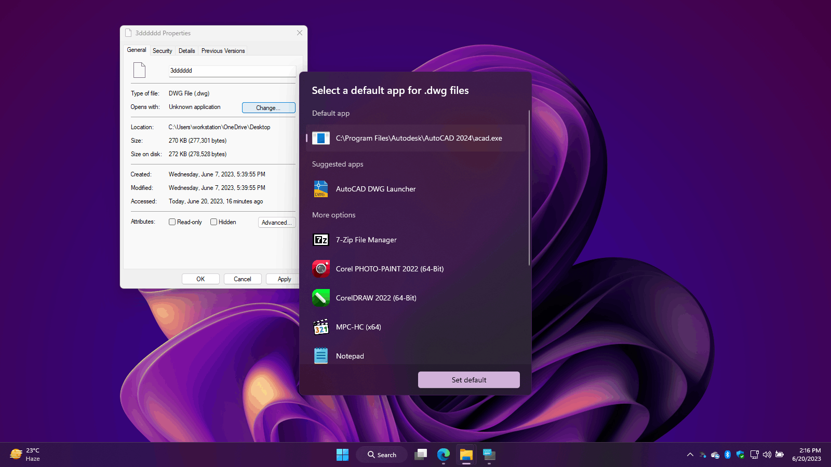Image resolution: width=831 pixels, height=467 pixels.
Task: Pick the Notepad icon in app list
Action: (x=321, y=356)
